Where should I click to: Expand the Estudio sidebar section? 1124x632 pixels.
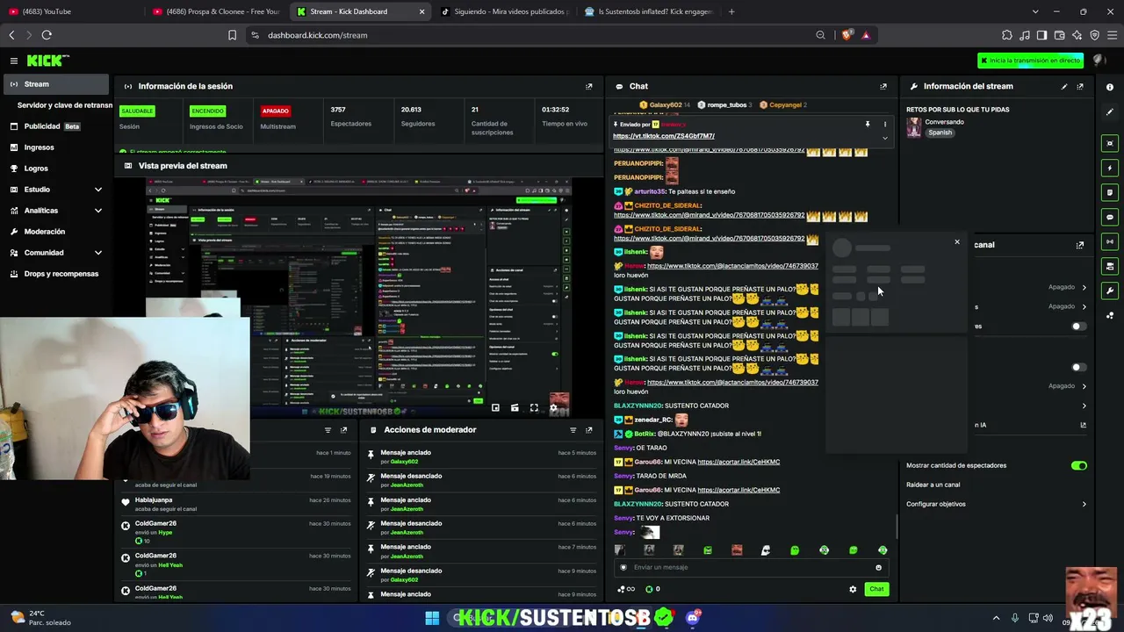[x=98, y=190]
